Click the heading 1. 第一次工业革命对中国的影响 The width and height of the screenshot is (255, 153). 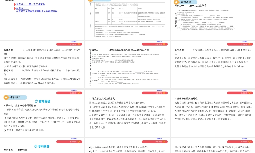pyautogui.click(x=20, y=106)
